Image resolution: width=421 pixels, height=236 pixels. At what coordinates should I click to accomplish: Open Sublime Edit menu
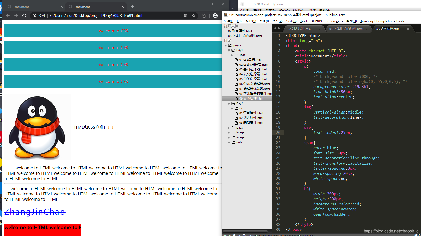[x=240, y=21]
